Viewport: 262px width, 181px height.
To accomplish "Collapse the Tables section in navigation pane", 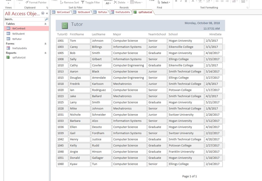I will coord(45,24).
